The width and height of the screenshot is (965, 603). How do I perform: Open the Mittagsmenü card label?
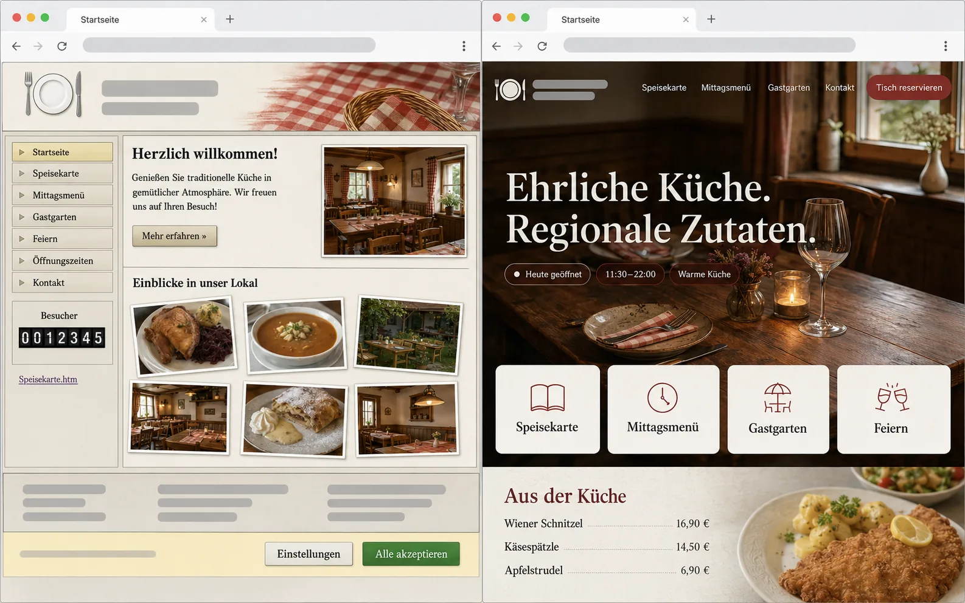(663, 427)
